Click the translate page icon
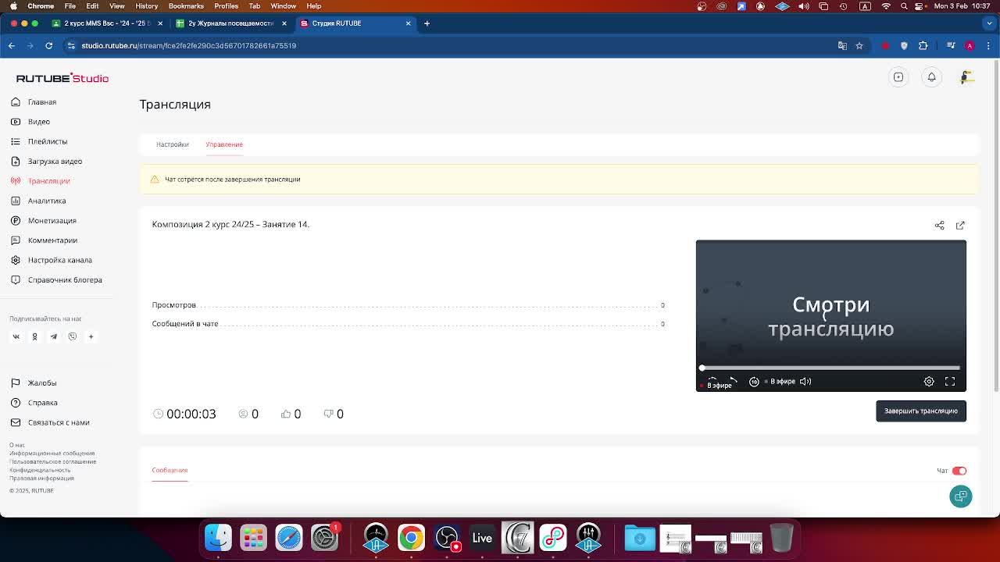Screen dimensions: 1000x562 click(x=842, y=45)
